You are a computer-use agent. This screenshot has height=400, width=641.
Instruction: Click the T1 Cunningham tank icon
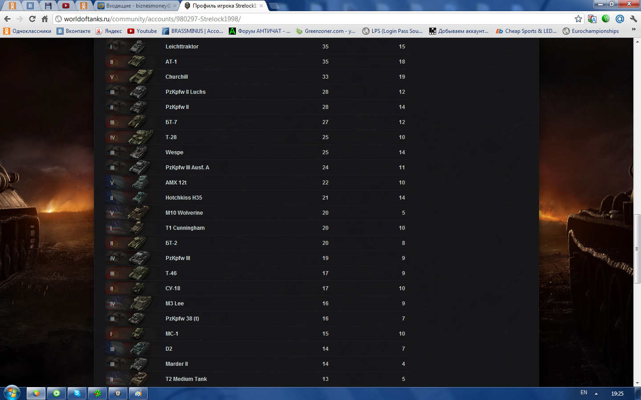click(x=137, y=228)
